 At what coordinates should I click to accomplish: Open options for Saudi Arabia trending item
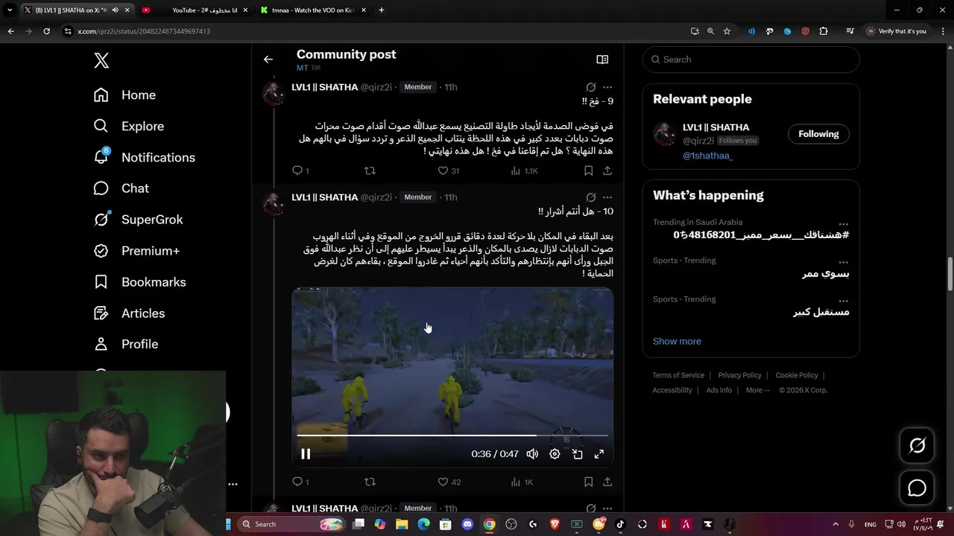(843, 223)
